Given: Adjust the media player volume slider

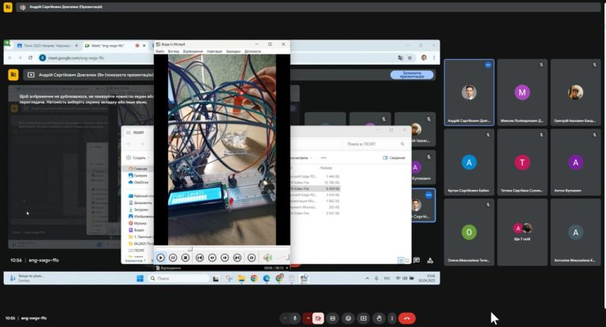Looking at the screenshot, I should [282, 258].
